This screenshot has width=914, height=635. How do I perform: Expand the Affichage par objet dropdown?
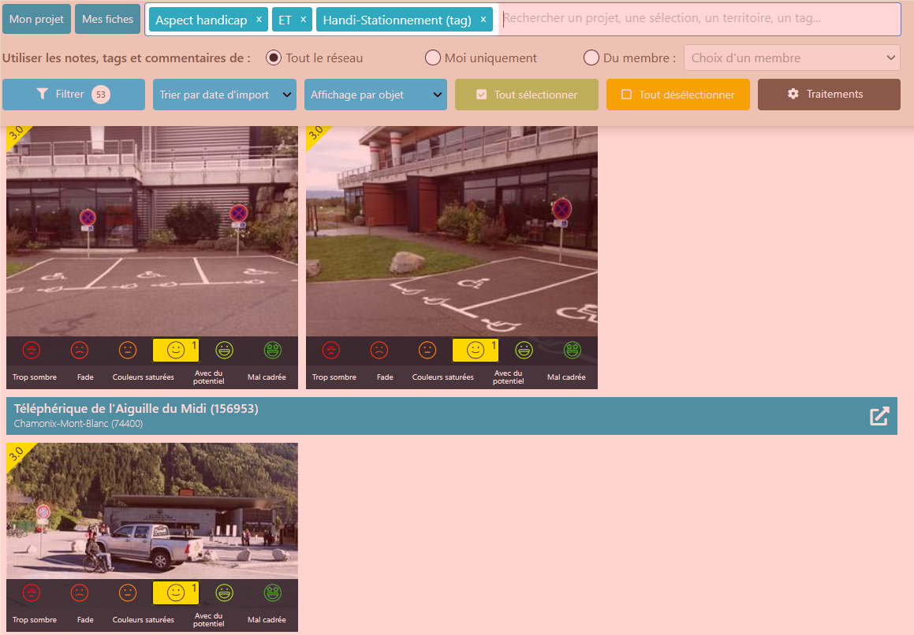click(x=375, y=95)
